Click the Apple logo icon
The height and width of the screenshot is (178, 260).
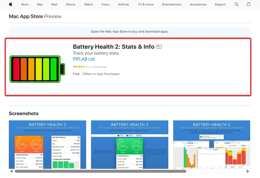[11, 4]
